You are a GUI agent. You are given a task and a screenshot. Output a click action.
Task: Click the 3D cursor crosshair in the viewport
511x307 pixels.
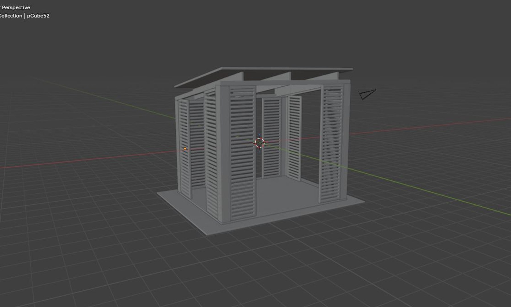point(259,143)
